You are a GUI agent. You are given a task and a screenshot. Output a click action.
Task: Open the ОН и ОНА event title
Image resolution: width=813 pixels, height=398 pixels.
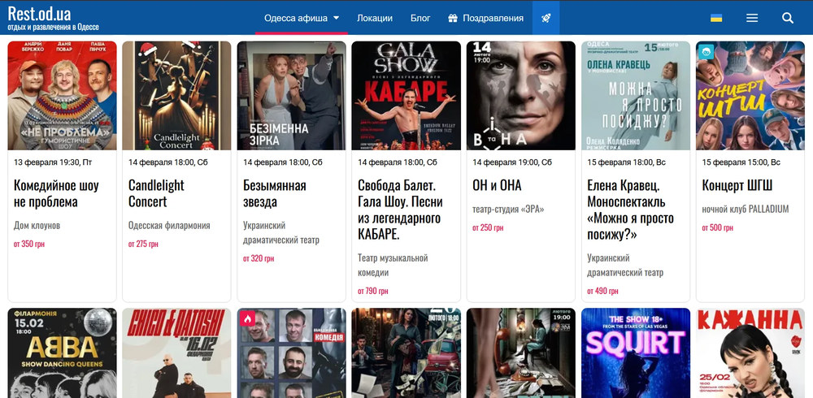(x=497, y=185)
